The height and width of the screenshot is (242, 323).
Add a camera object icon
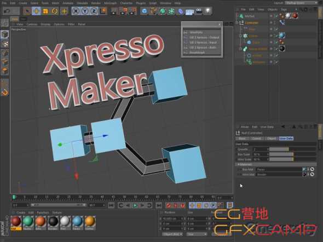pyautogui.click(x=199, y=11)
